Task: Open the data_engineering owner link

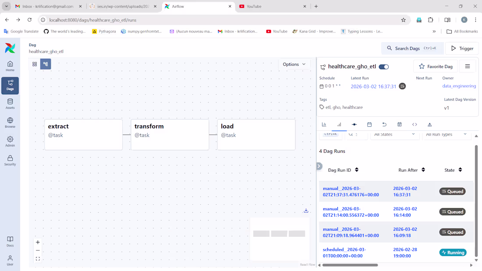Action: [459, 86]
